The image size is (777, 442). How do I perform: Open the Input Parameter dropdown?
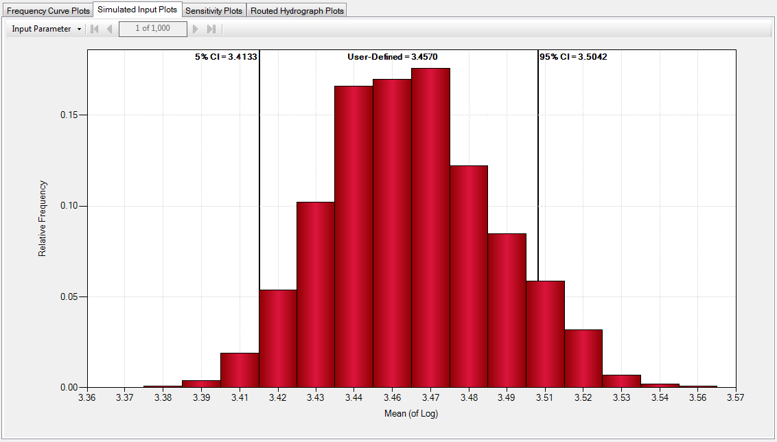(45, 29)
